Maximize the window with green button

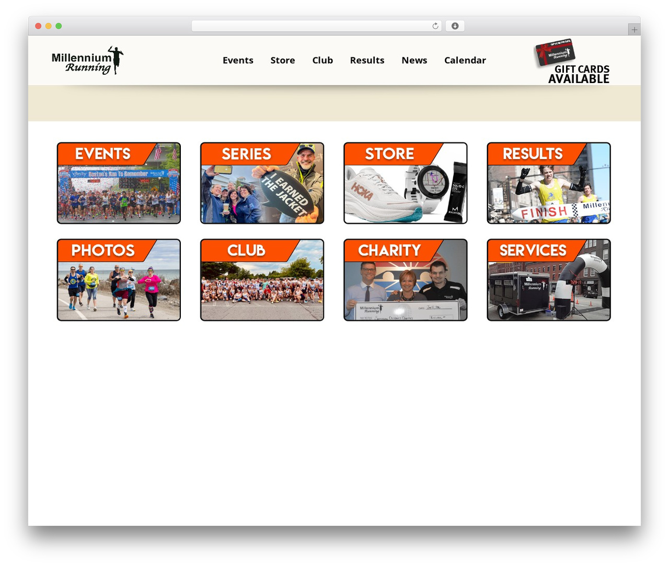(59, 26)
